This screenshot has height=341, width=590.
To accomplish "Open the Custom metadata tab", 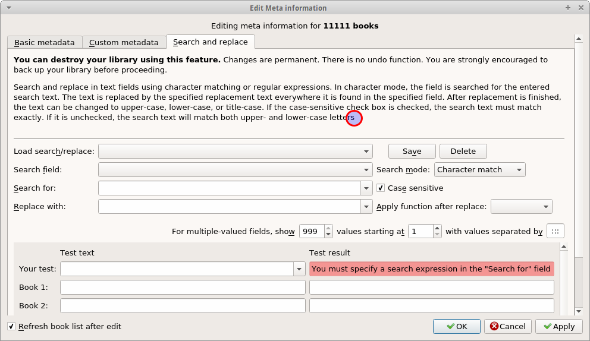I will [124, 42].
